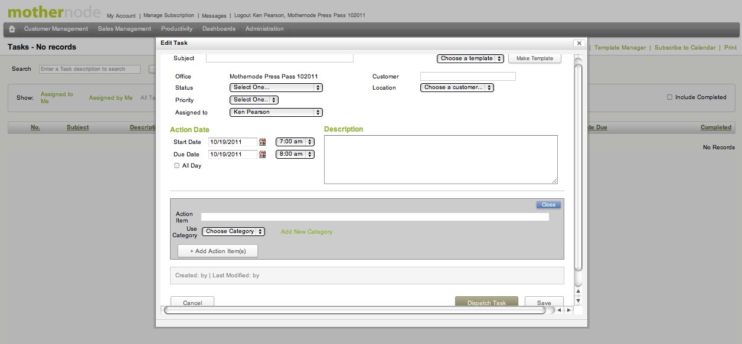The height and width of the screenshot is (344, 742).
Task: Toggle Include Completed checkbox
Action: pyautogui.click(x=669, y=97)
